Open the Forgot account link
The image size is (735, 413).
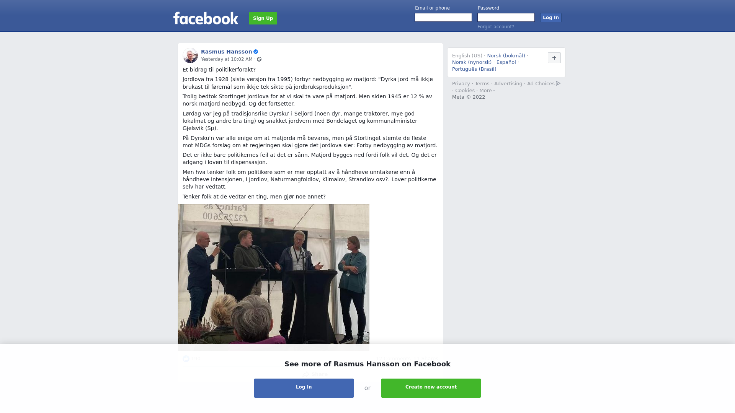pyautogui.click(x=496, y=27)
